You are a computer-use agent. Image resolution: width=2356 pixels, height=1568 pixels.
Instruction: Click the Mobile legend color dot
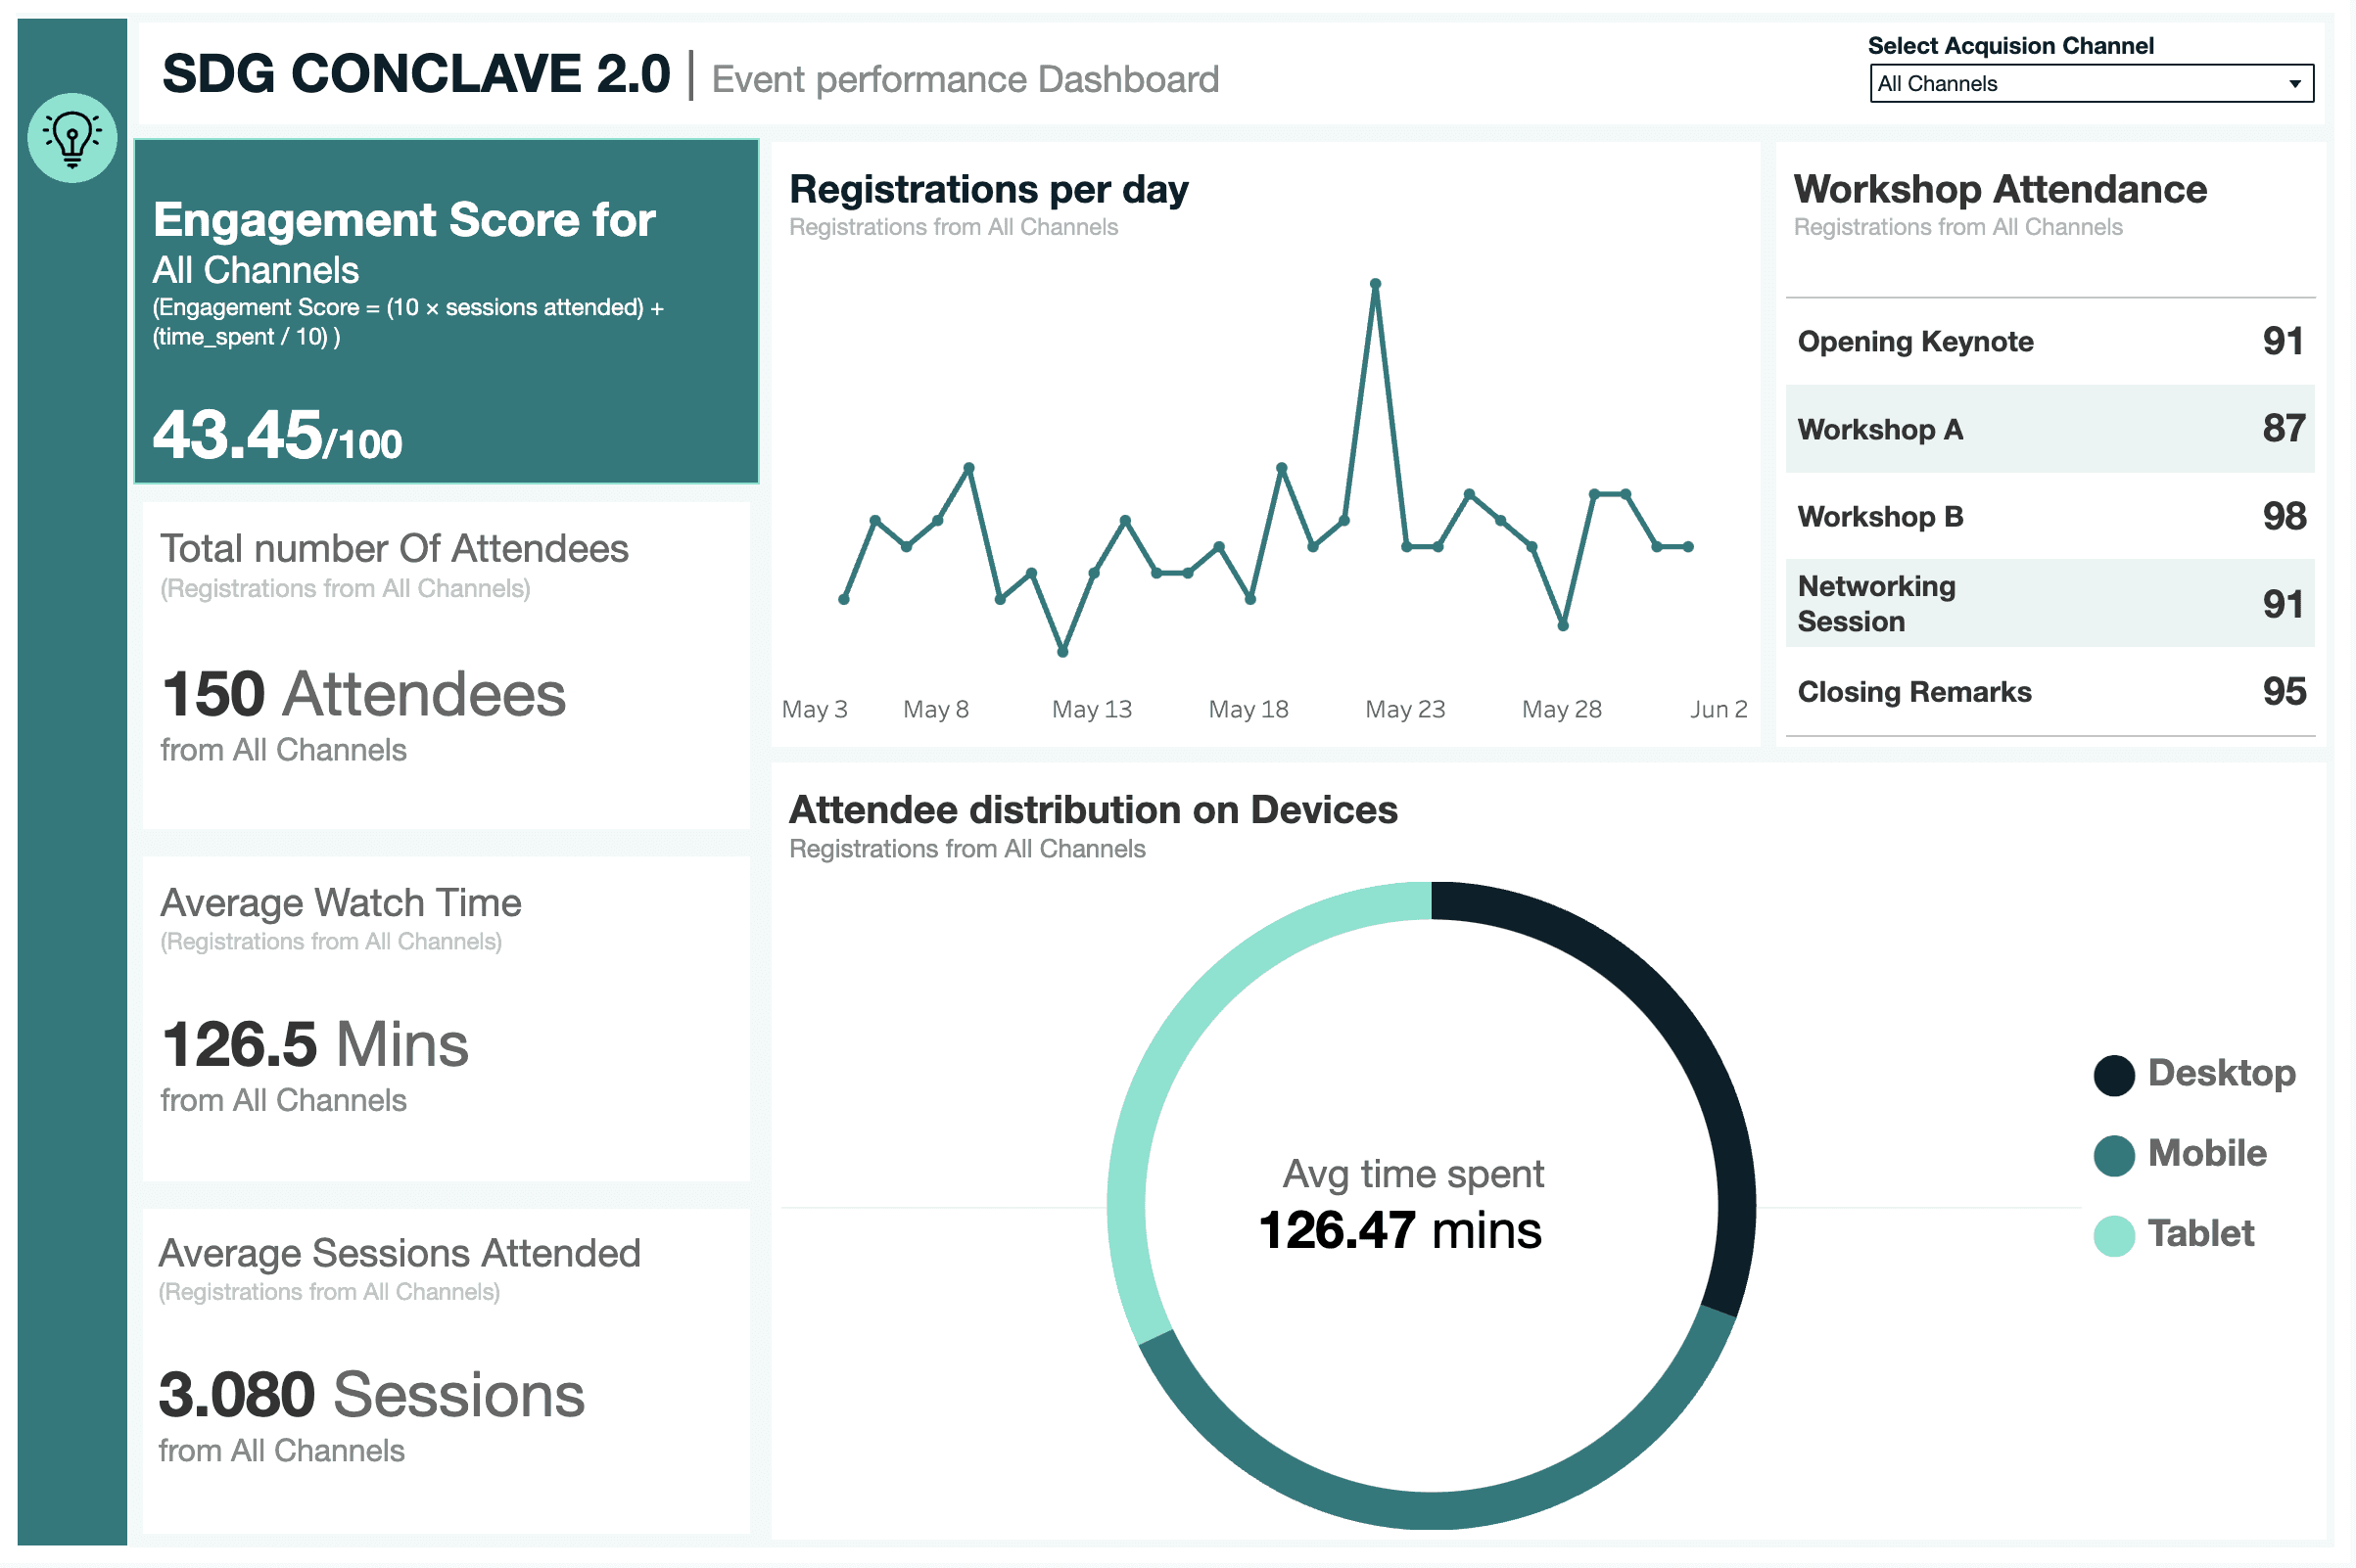click(2114, 1155)
